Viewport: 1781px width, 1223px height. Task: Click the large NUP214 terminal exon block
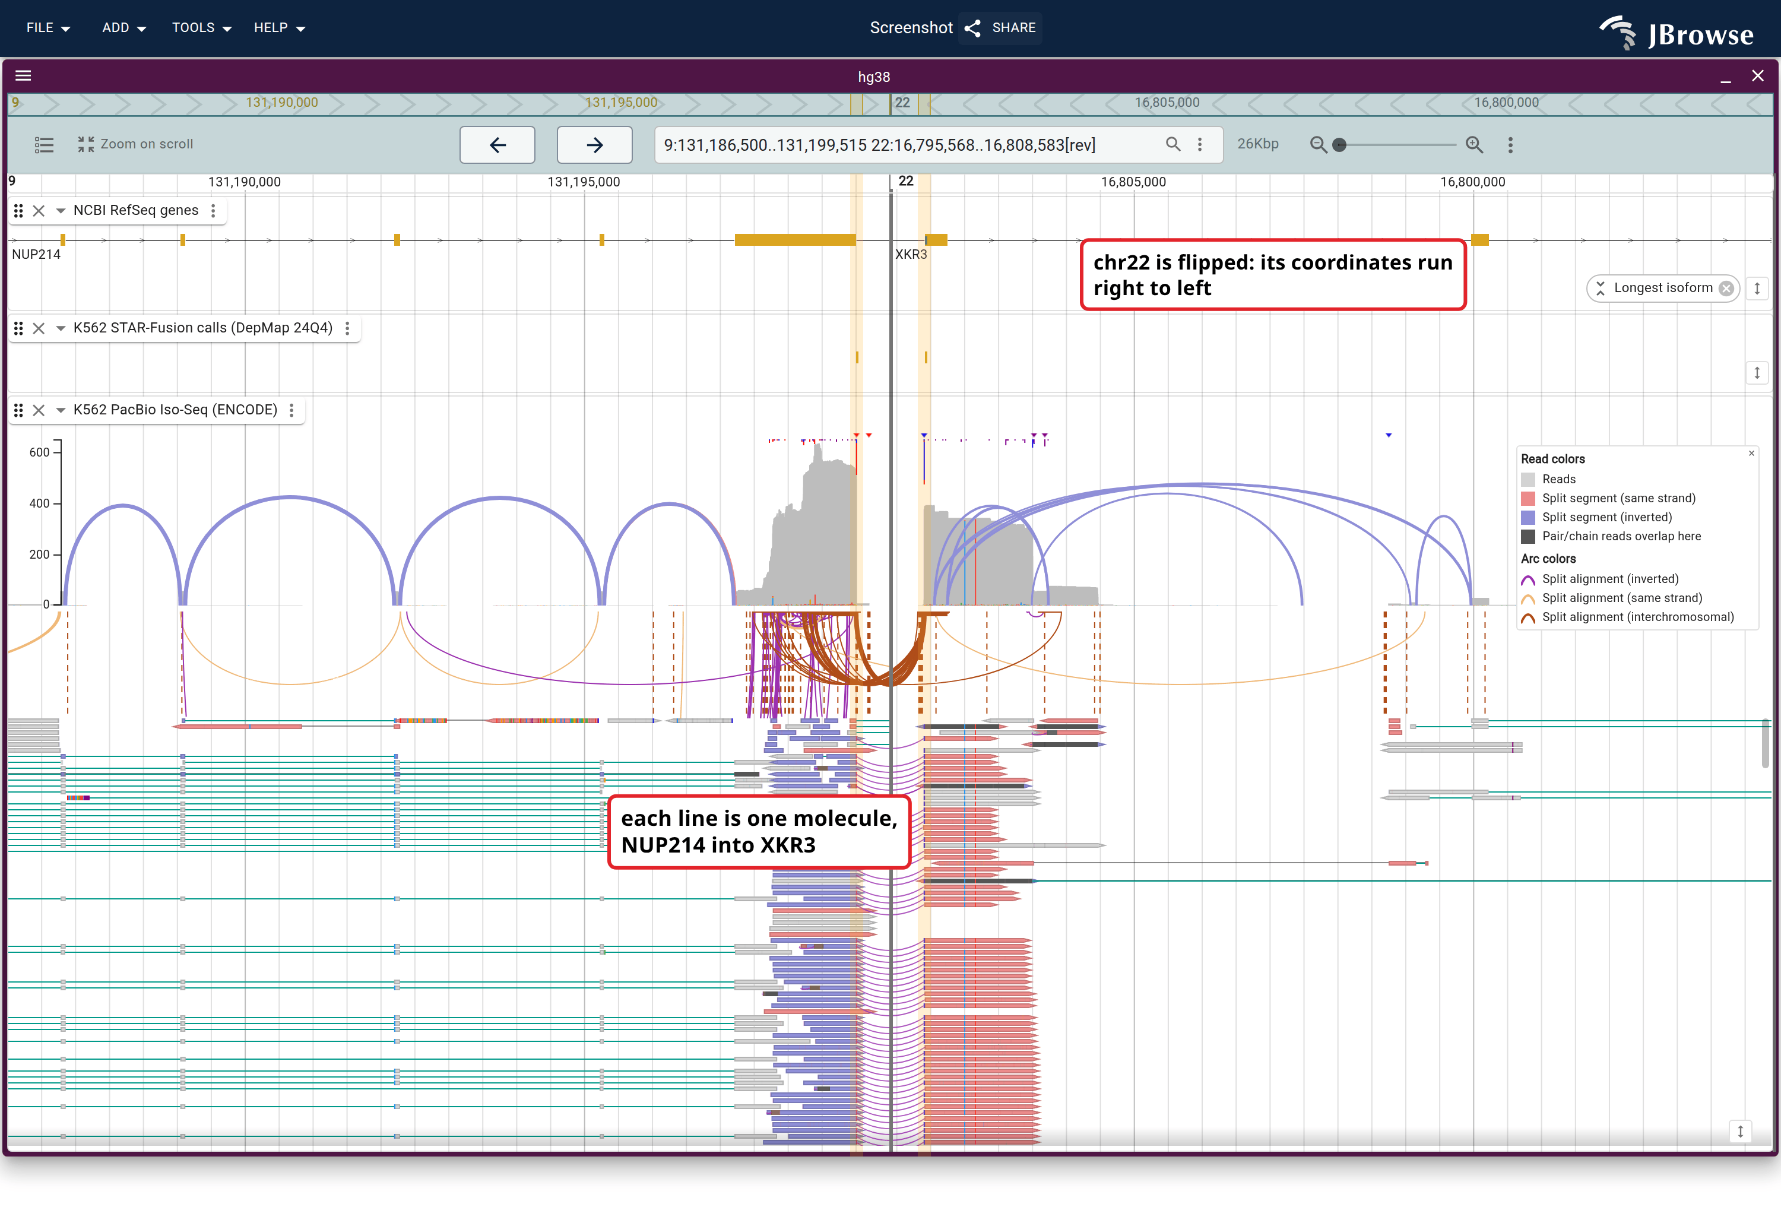pos(795,240)
